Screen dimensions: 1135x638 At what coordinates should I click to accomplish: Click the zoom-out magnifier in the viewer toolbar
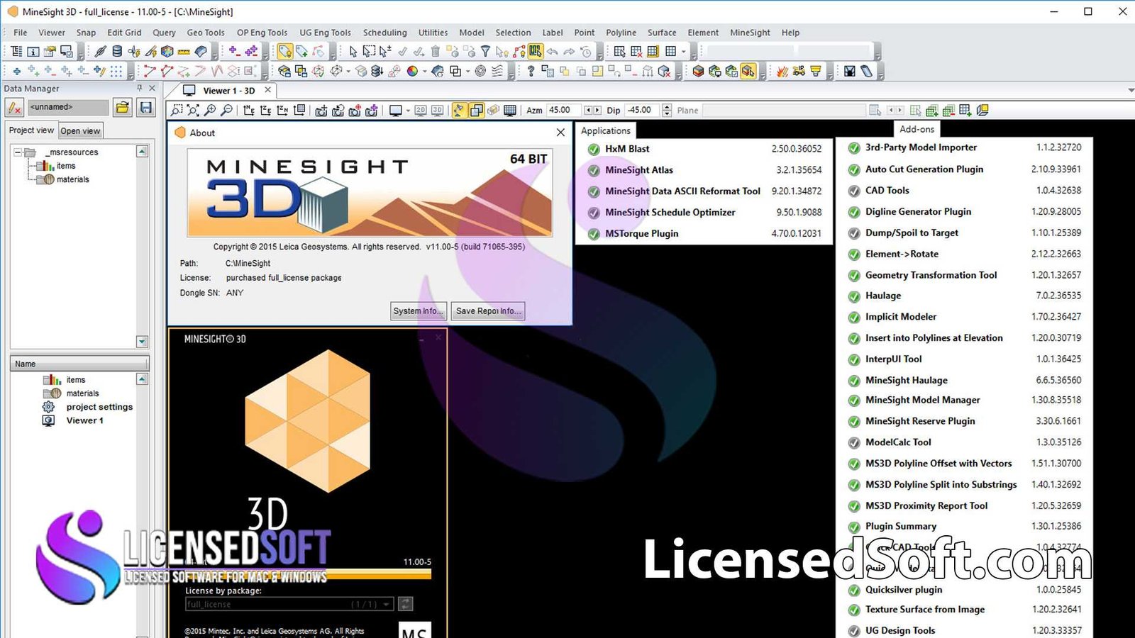[226, 110]
